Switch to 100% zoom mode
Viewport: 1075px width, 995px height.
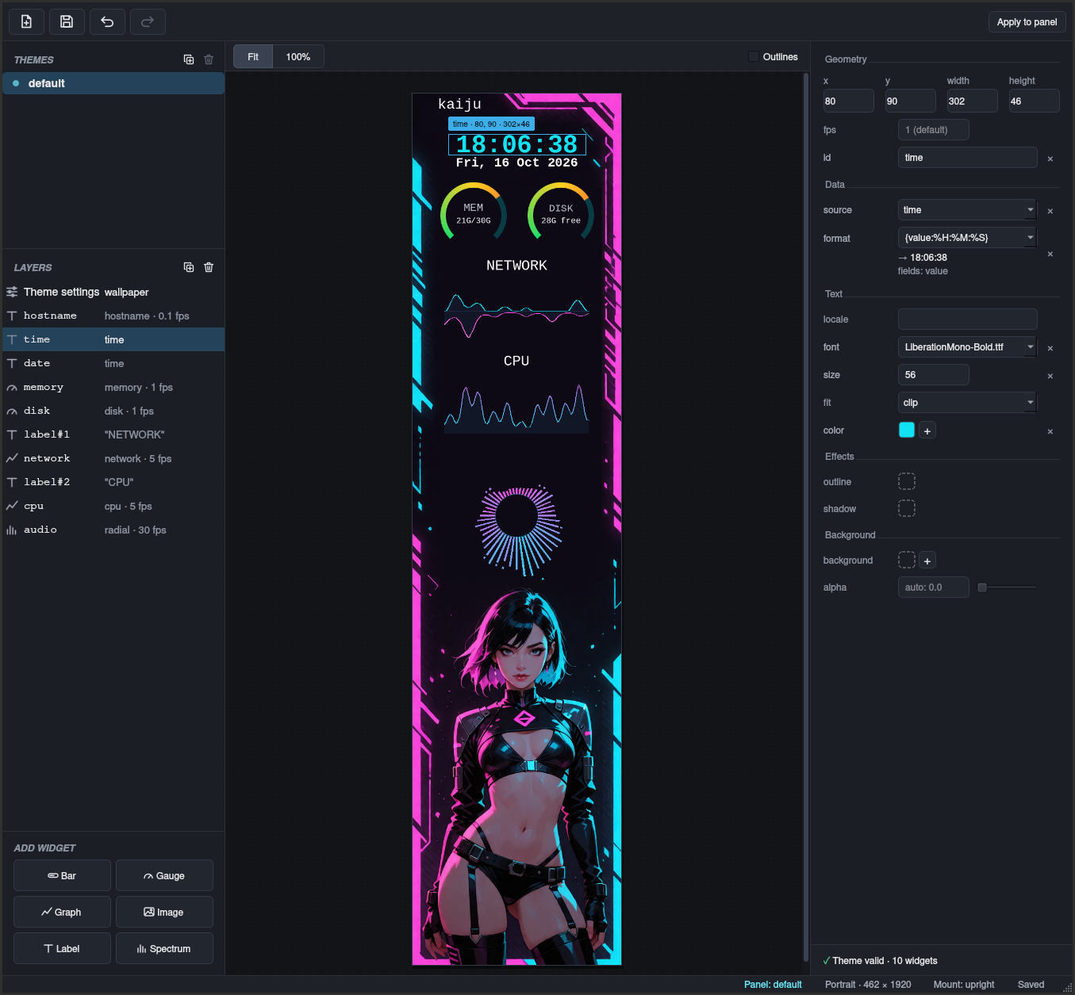(x=298, y=56)
